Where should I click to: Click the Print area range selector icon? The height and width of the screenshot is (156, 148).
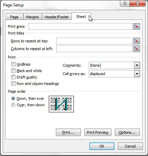pyautogui.click(x=136, y=26)
